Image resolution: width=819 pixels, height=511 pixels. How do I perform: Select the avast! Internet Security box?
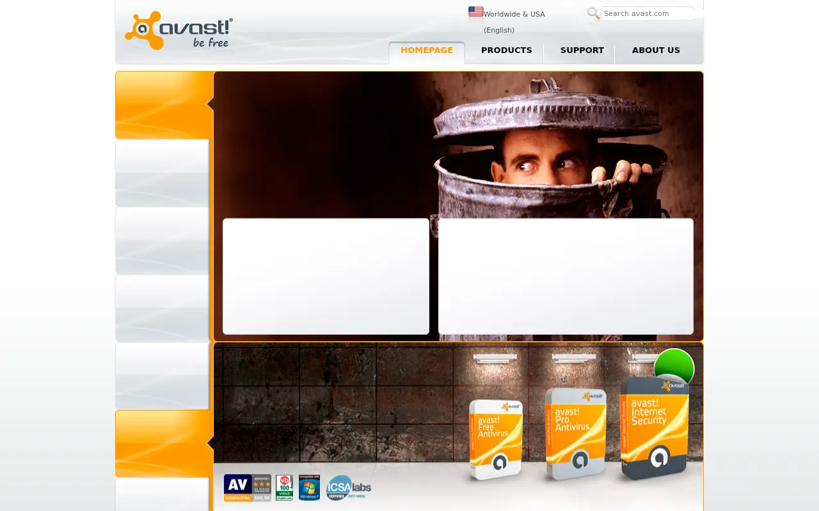click(x=654, y=427)
